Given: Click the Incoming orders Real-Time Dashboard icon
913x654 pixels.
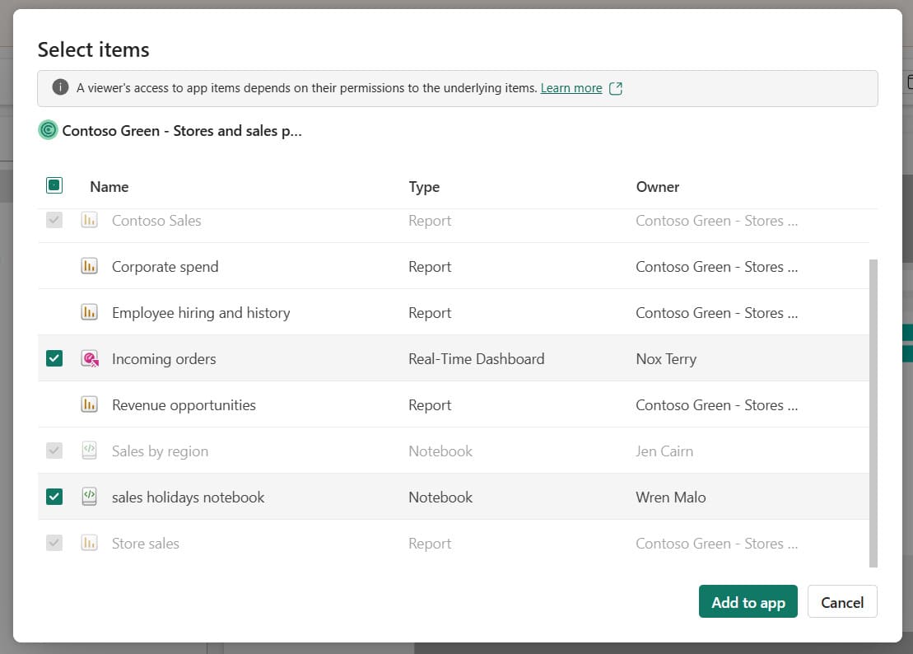Looking at the screenshot, I should point(89,359).
